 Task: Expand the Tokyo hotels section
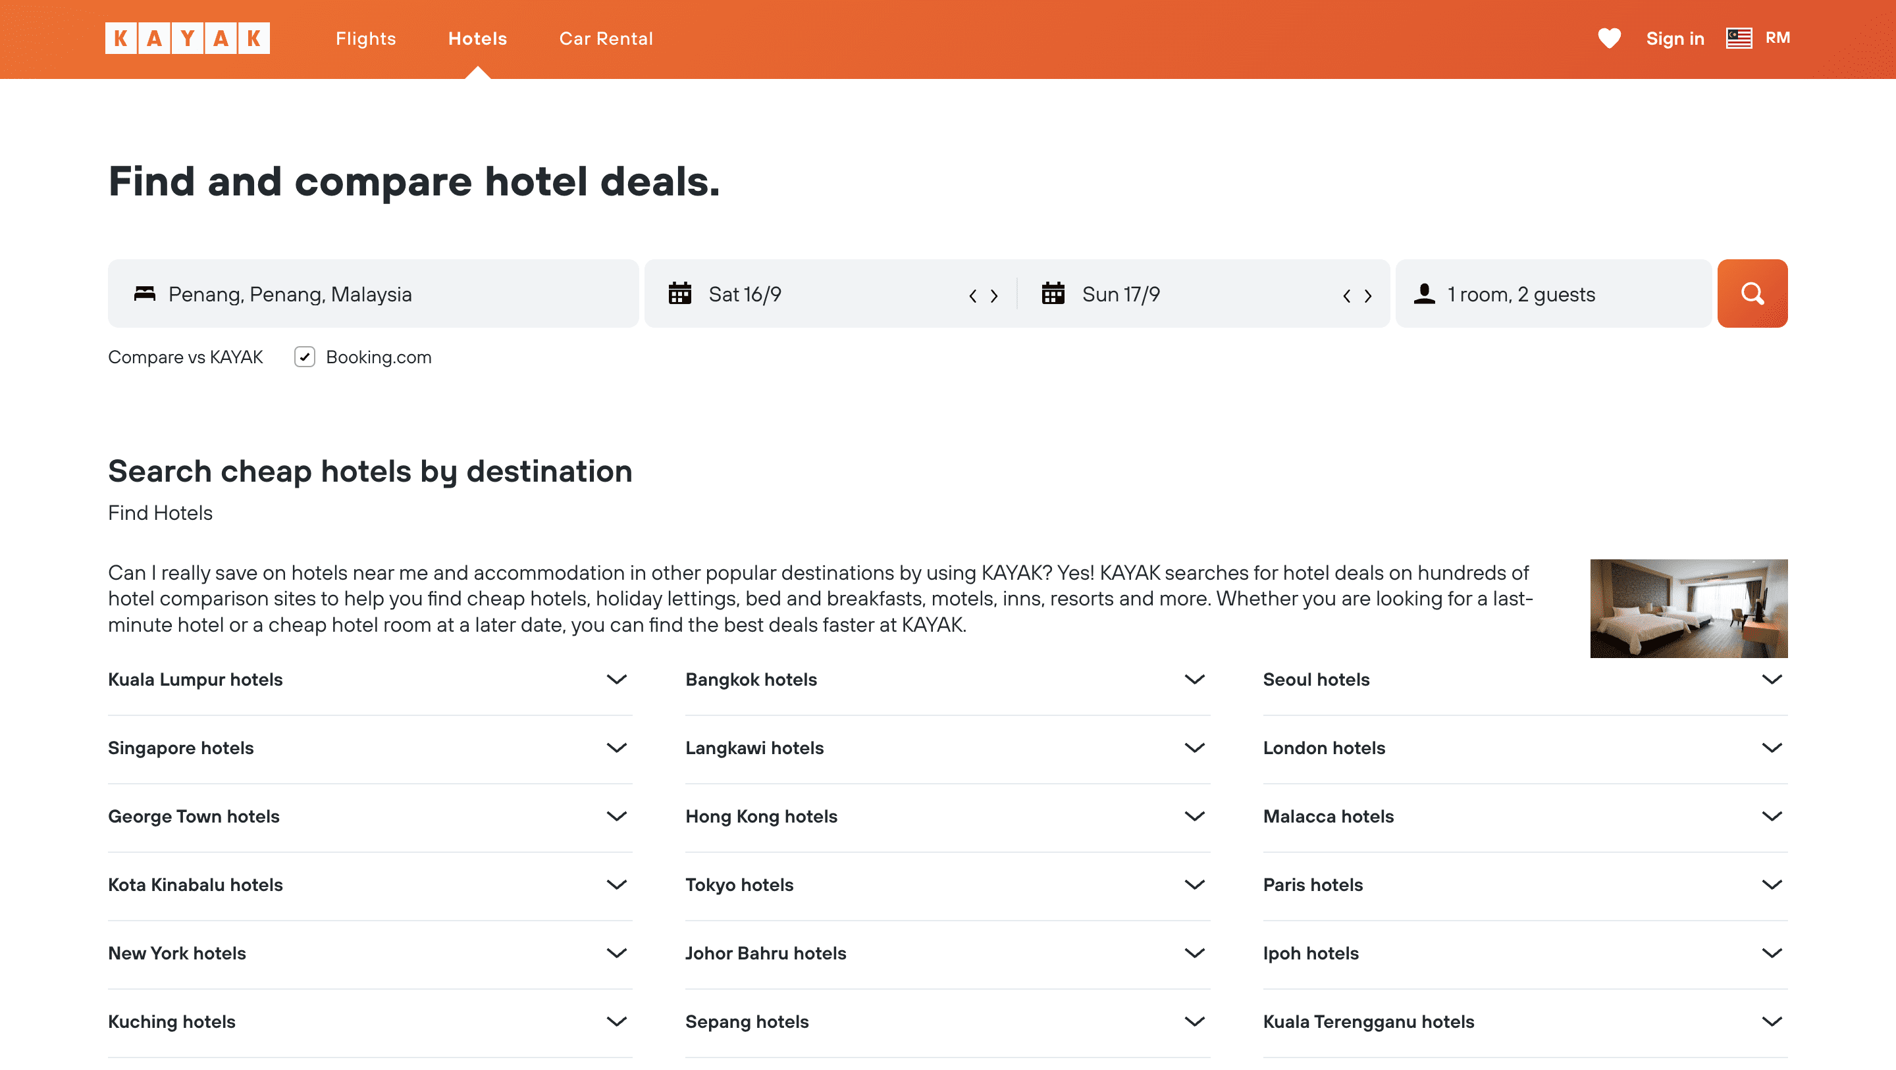click(1195, 884)
